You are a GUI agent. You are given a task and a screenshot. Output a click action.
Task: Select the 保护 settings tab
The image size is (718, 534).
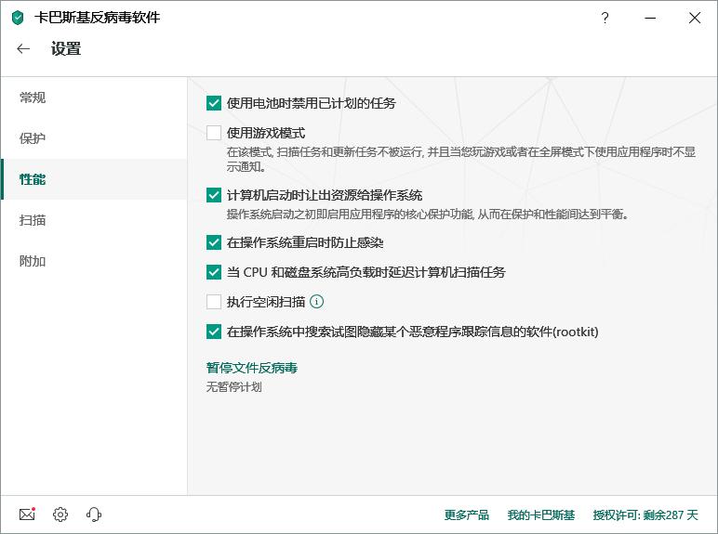[x=94, y=138]
